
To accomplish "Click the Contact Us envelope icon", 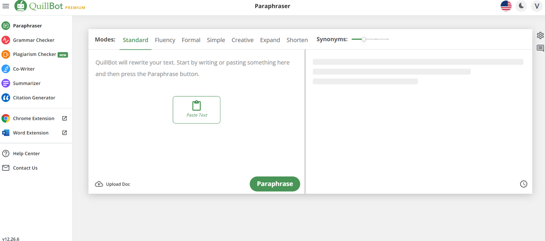I will pos(6,168).
